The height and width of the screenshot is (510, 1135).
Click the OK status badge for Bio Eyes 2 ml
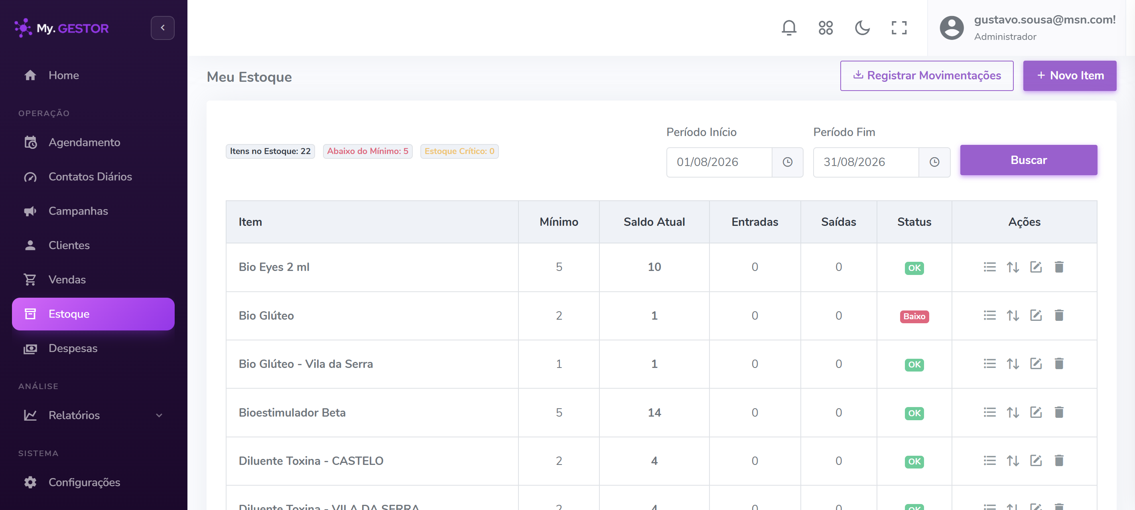(x=914, y=268)
